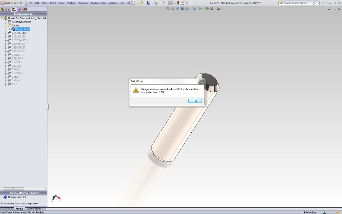Click the Select cursor tool
Screen dimensions: 342x214
tap(171, 3)
